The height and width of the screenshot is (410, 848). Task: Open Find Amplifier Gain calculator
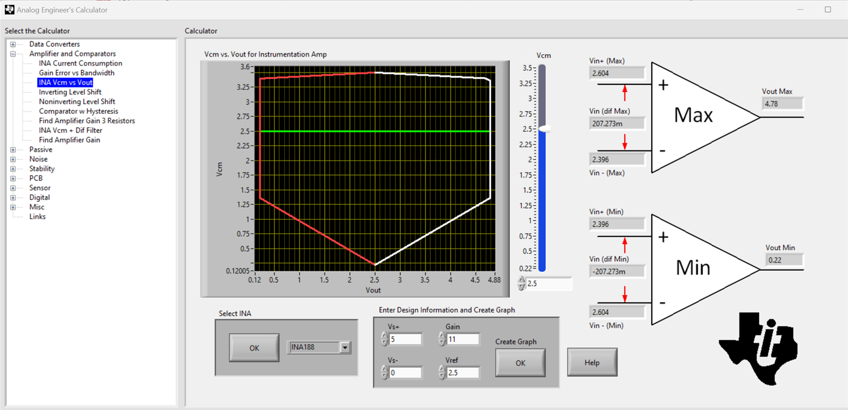pyautogui.click(x=69, y=140)
